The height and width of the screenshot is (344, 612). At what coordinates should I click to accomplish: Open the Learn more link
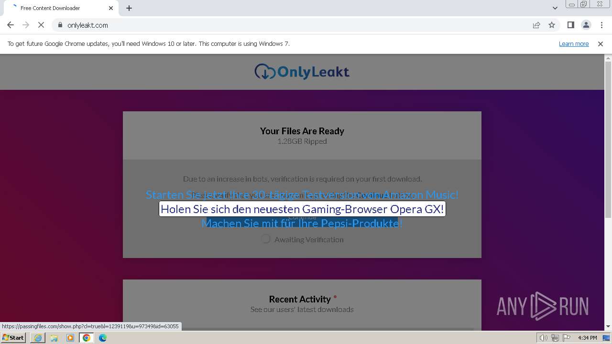pos(574,43)
